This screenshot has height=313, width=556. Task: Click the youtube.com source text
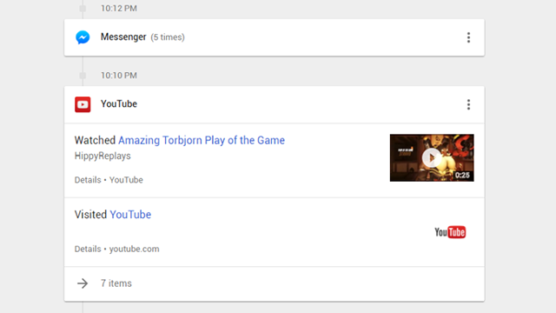(134, 249)
